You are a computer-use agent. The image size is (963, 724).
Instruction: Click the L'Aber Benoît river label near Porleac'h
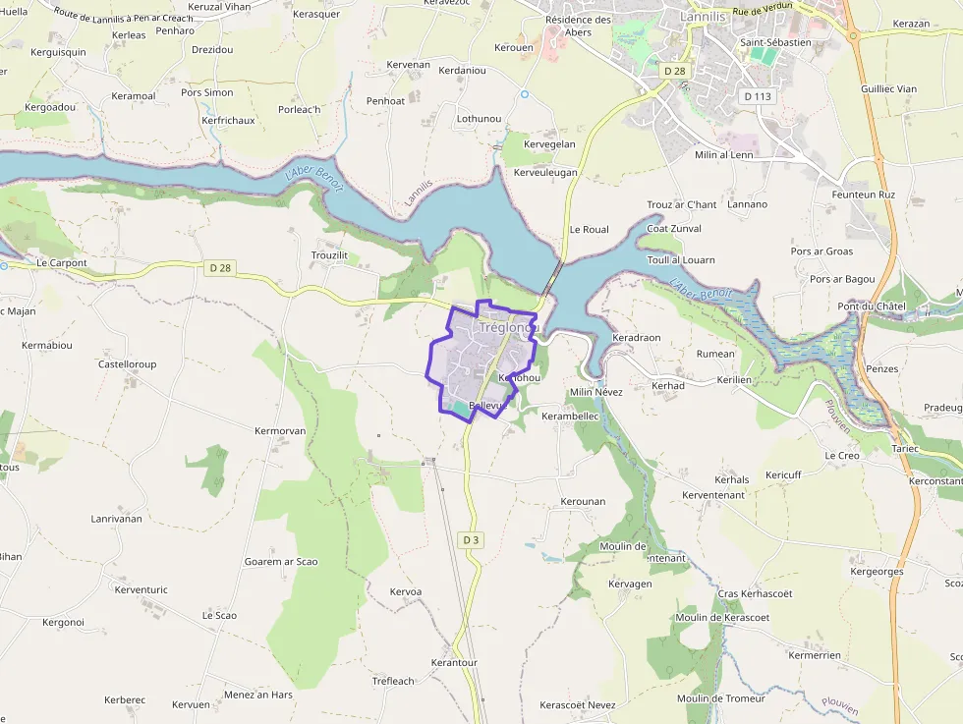point(313,178)
